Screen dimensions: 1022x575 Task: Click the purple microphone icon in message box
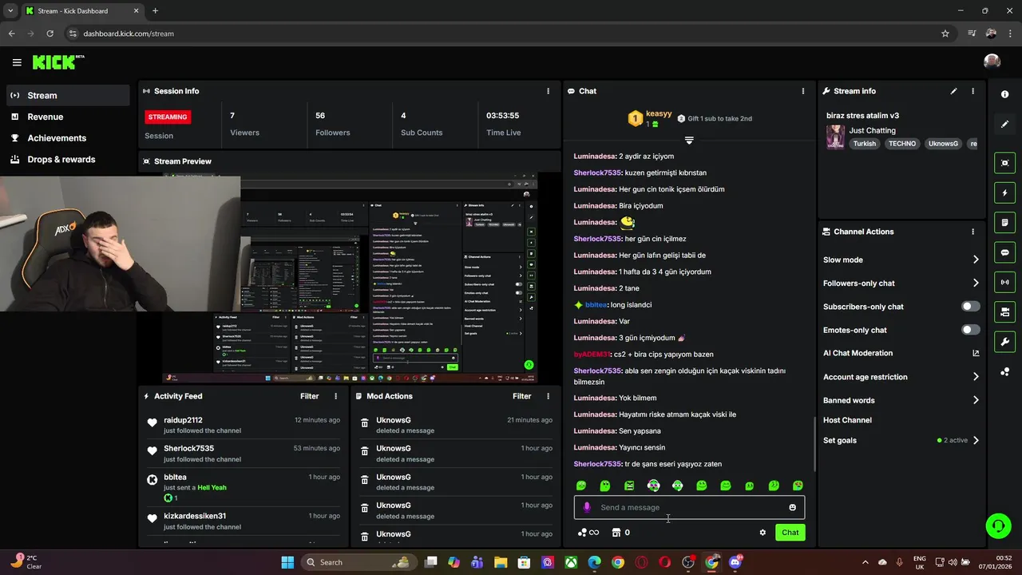point(587,507)
